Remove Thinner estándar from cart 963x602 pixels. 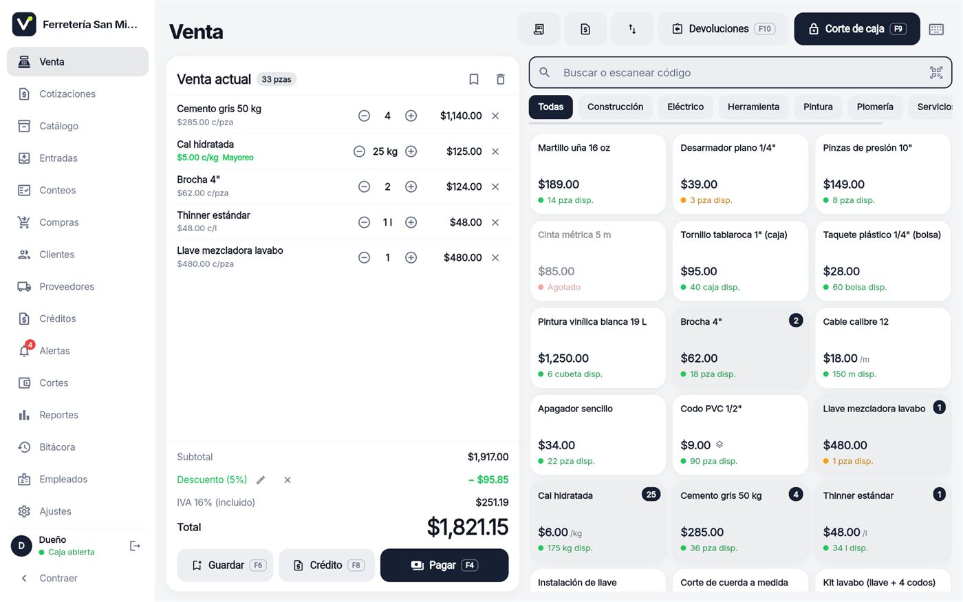point(495,222)
